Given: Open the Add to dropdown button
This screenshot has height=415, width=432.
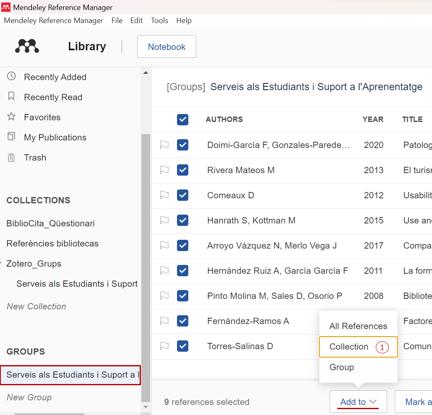Looking at the screenshot, I should coord(358,402).
